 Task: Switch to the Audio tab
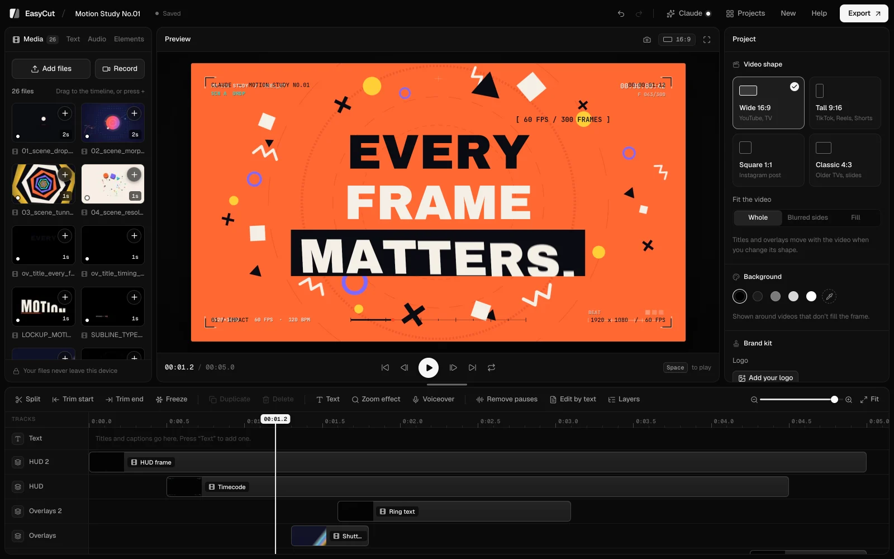tap(97, 39)
